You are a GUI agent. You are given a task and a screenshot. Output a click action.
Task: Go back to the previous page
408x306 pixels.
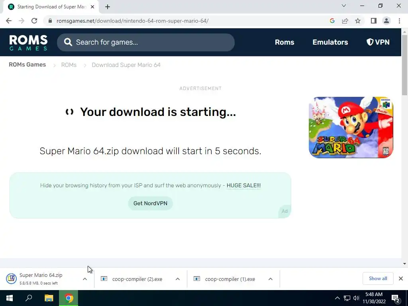point(9,21)
